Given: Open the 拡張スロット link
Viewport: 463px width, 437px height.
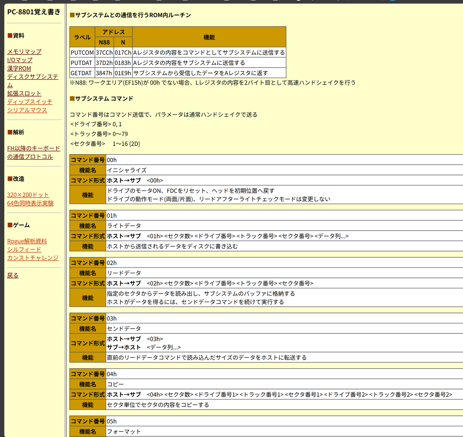Looking at the screenshot, I should coord(24,93).
